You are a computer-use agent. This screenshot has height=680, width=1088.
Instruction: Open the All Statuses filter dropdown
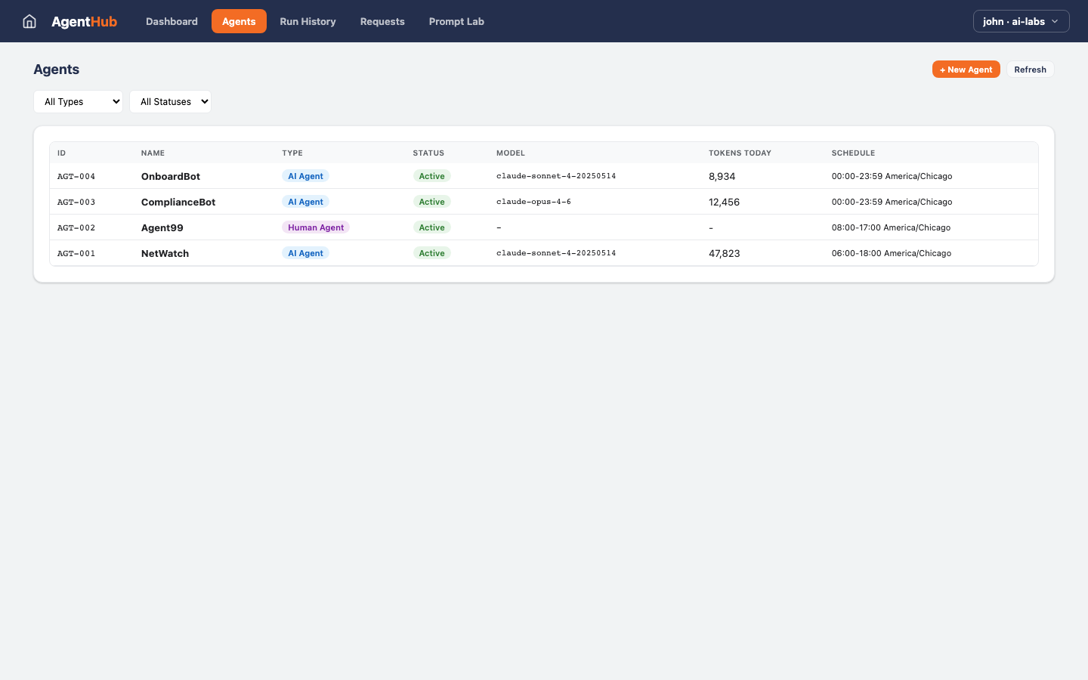(x=170, y=101)
